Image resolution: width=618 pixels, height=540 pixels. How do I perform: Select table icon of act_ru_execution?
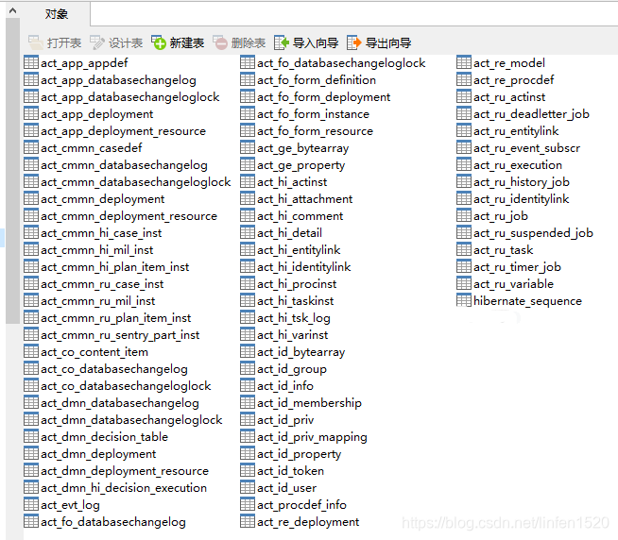463,164
